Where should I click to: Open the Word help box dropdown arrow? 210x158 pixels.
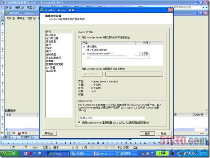(x=203, y=8)
